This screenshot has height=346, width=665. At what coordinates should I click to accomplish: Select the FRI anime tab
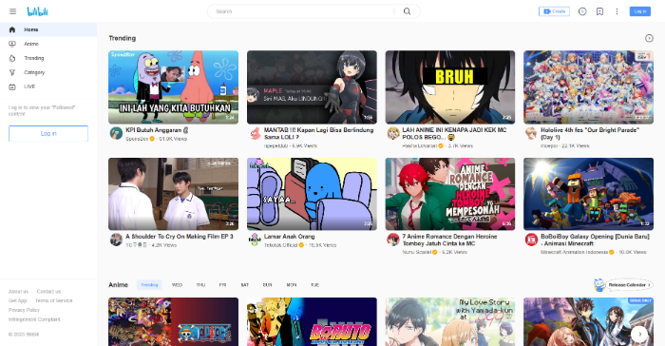222,285
